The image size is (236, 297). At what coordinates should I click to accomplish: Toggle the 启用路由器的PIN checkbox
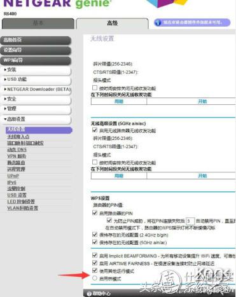point(95,212)
